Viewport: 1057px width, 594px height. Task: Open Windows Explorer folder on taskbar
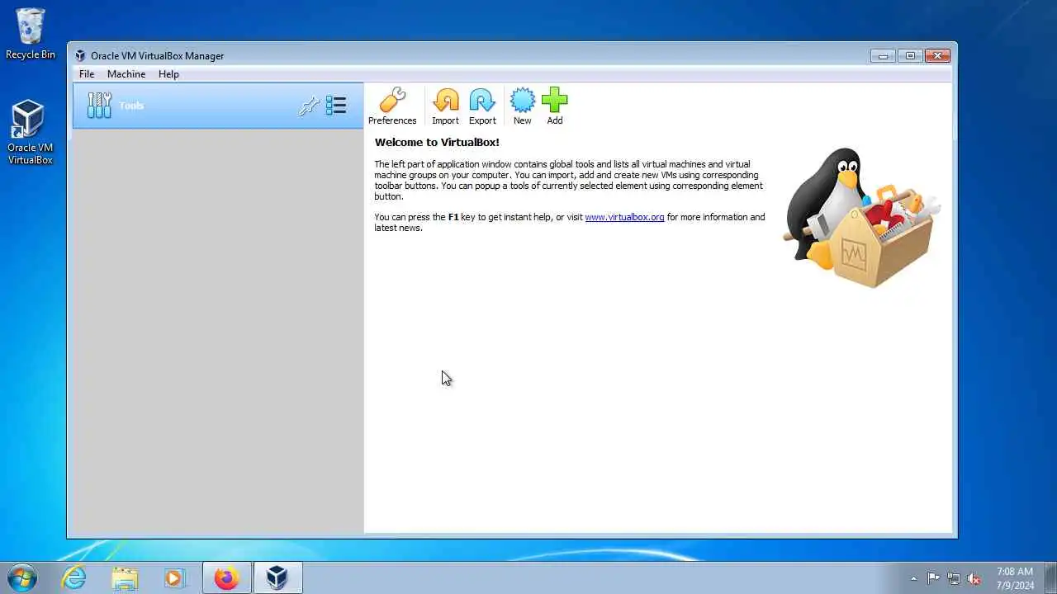coord(125,578)
